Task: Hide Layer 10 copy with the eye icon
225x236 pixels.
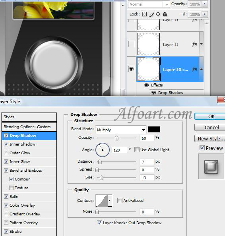Action: (131, 69)
